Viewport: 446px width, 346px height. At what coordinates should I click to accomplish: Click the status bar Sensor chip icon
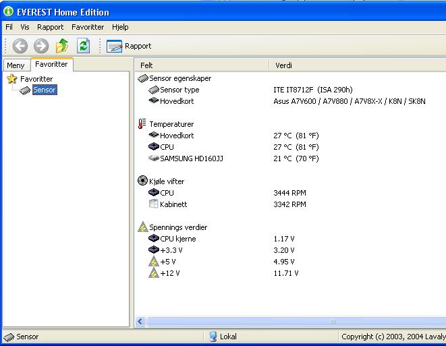pos(9,337)
